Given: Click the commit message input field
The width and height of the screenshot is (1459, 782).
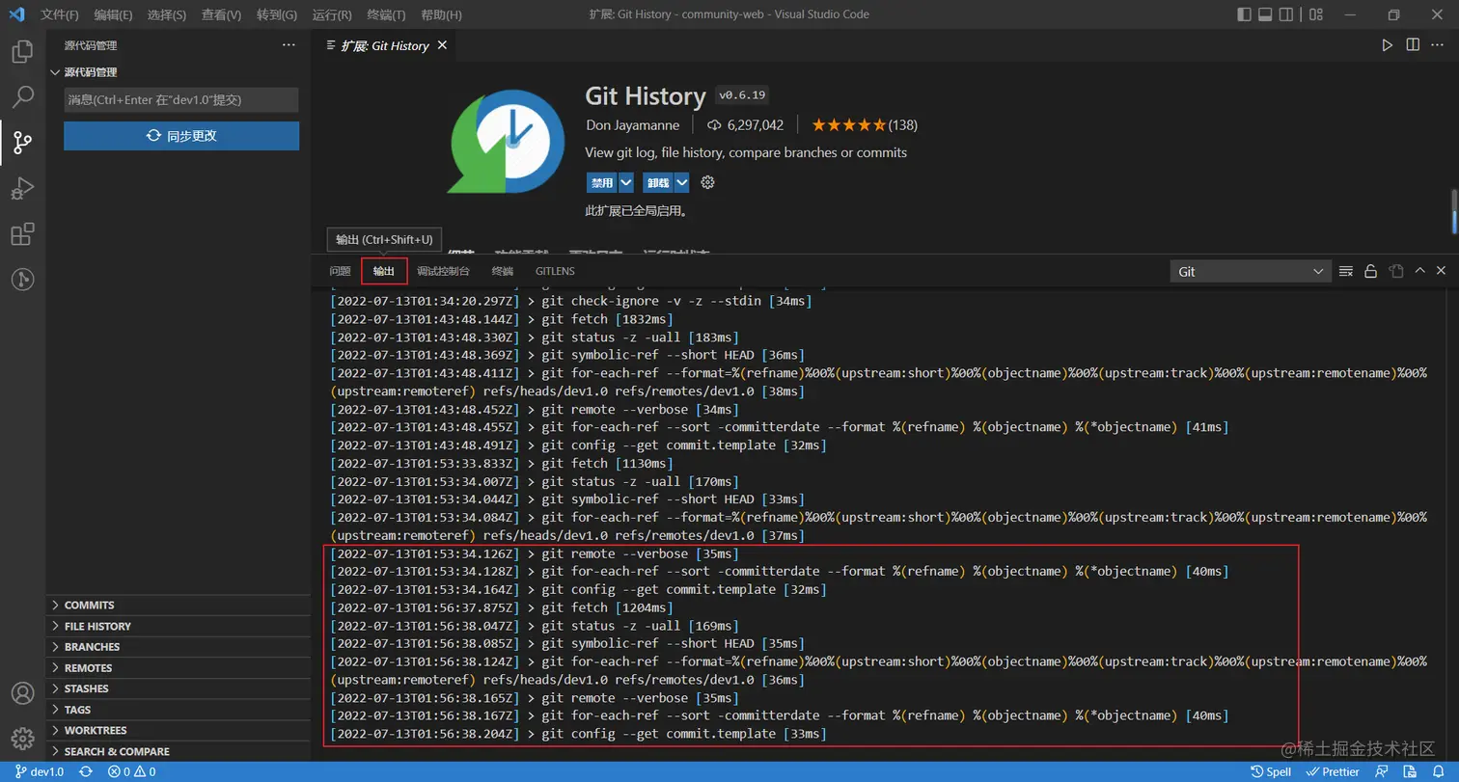Looking at the screenshot, I should click(x=181, y=100).
